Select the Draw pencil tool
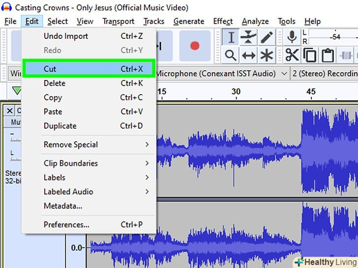 point(267,37)
